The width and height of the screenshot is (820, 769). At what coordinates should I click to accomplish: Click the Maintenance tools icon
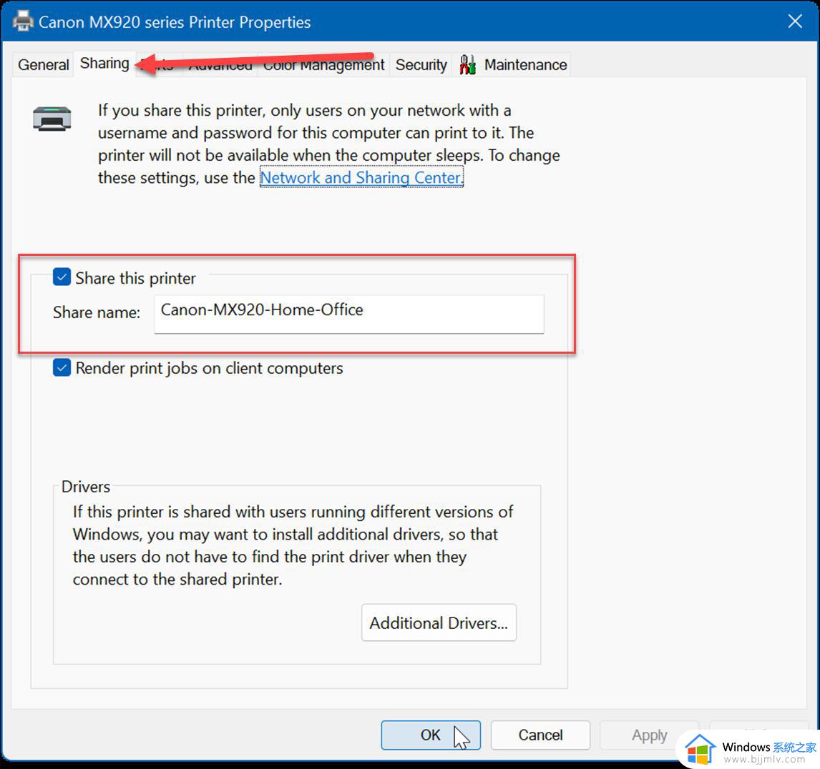(x=467, y=65)
